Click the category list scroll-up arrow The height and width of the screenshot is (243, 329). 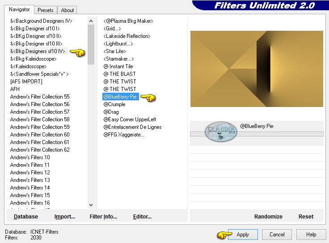(91, 21)
